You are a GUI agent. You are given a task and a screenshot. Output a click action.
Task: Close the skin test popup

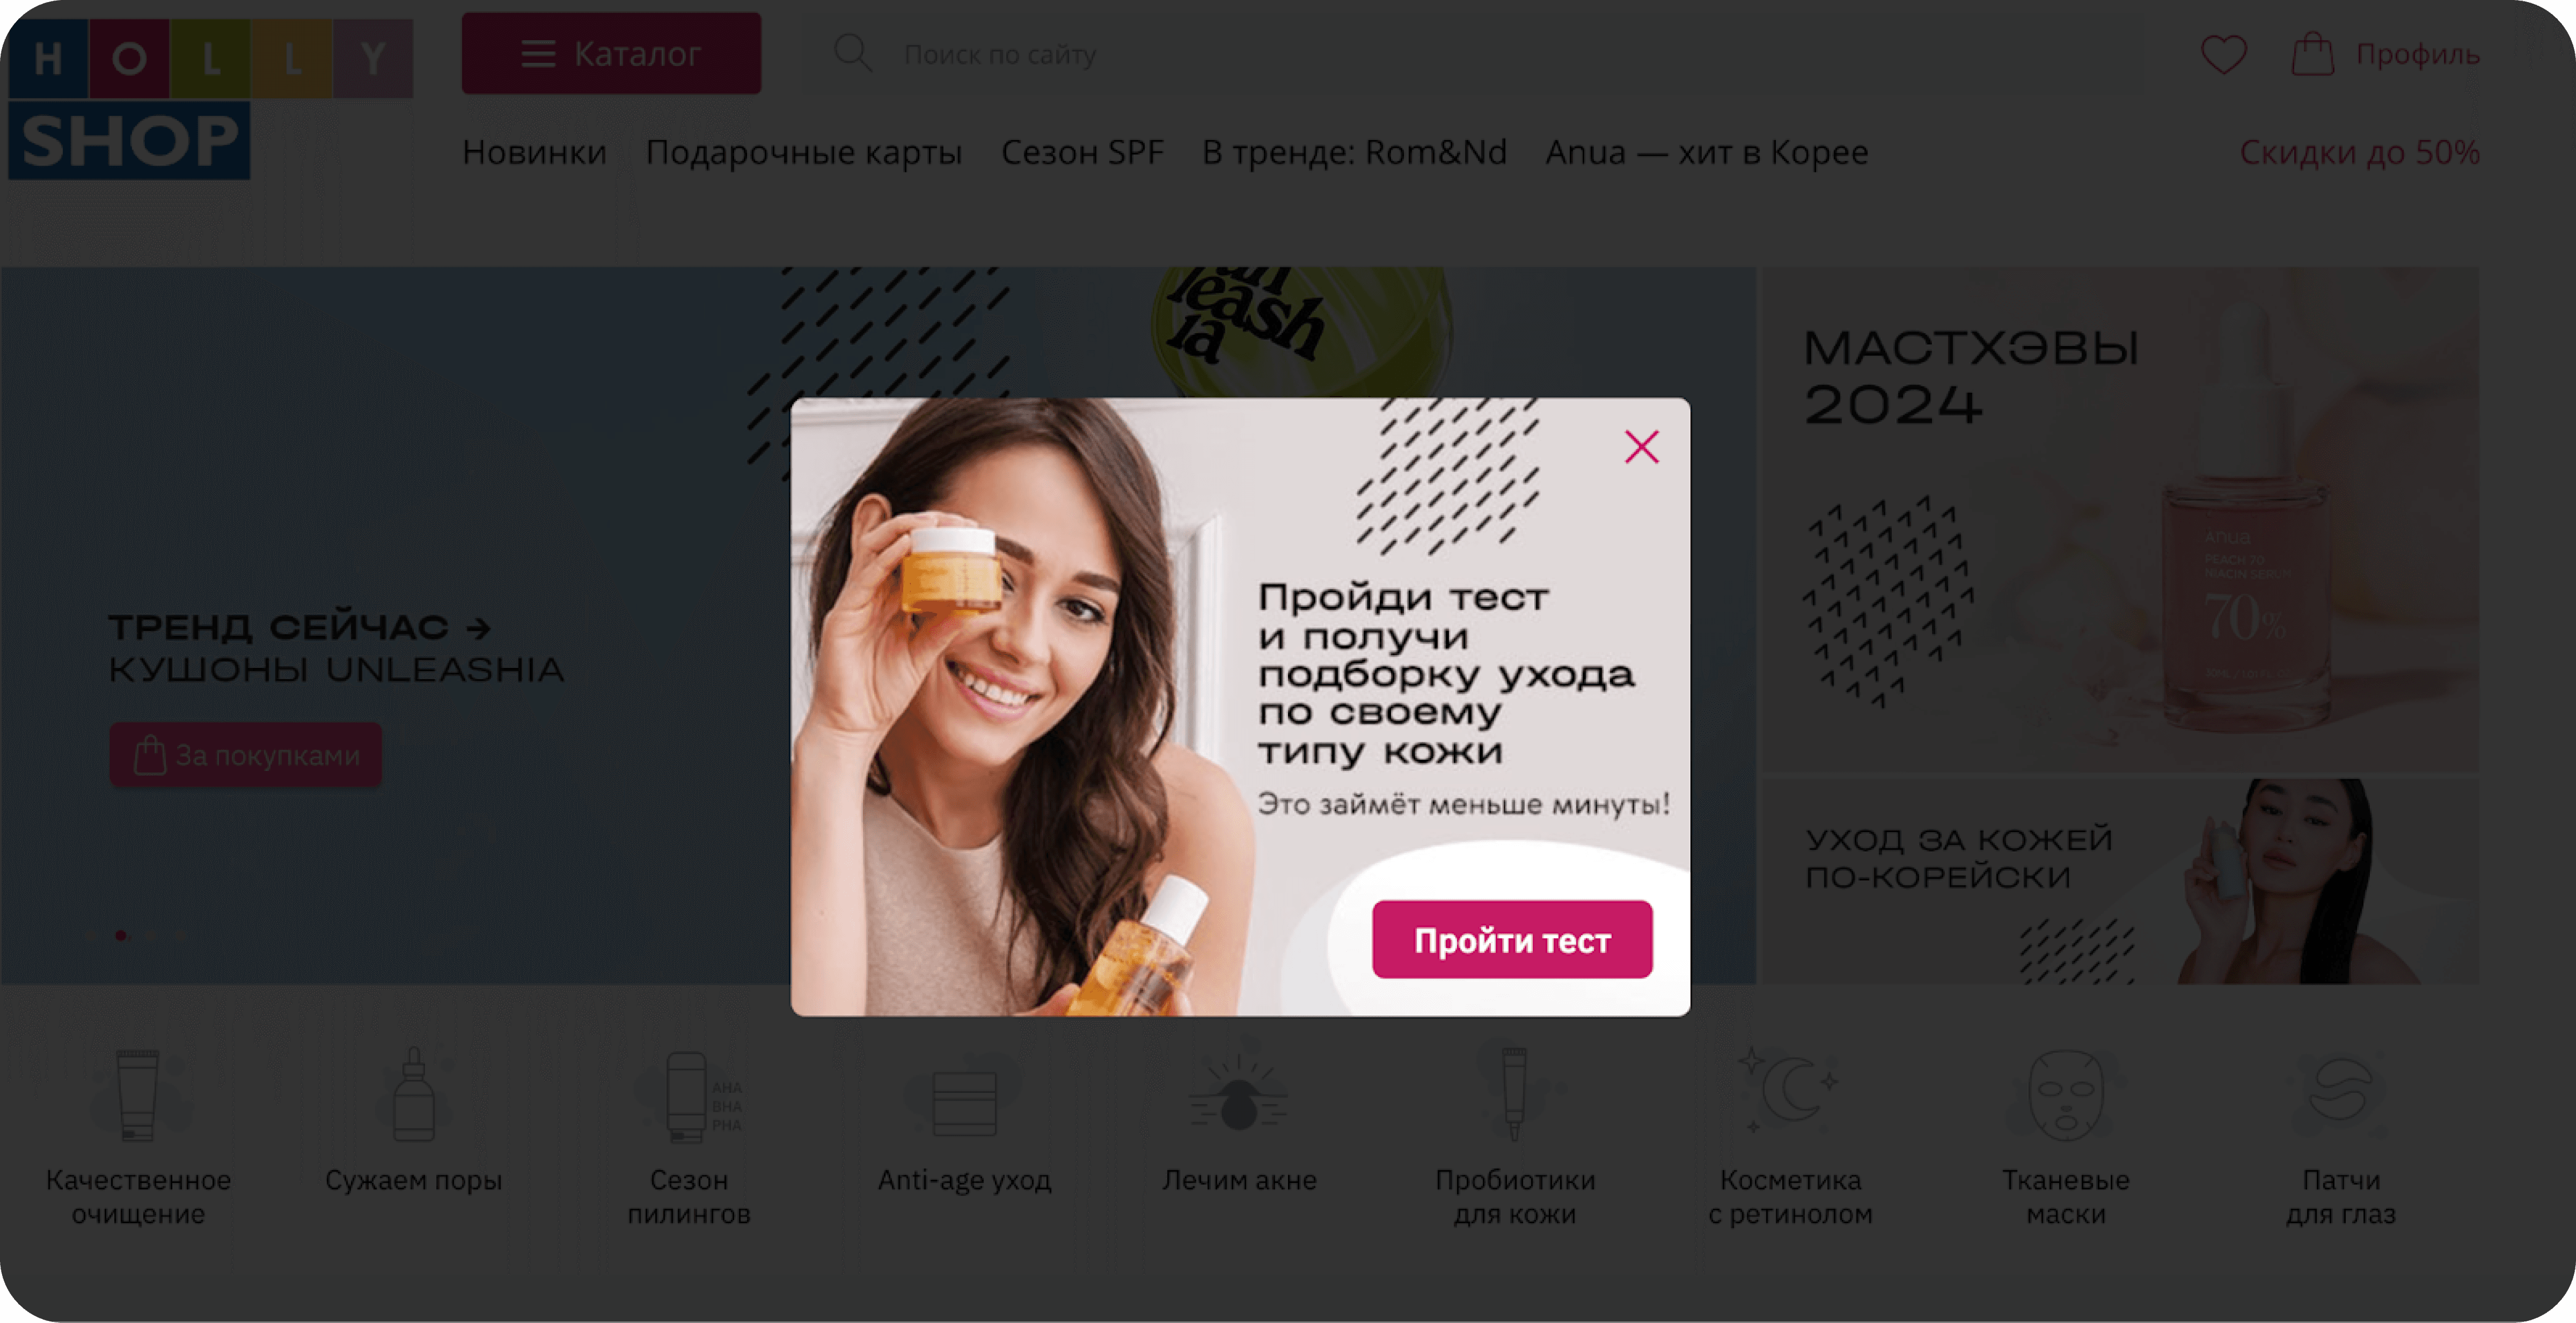[x=1641, y=446]
